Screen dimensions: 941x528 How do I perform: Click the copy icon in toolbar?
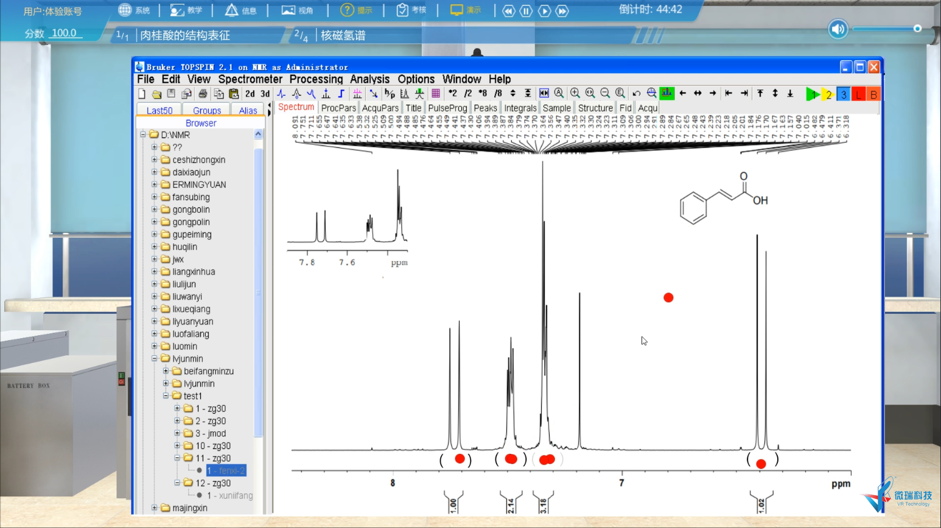pos(219,94)
